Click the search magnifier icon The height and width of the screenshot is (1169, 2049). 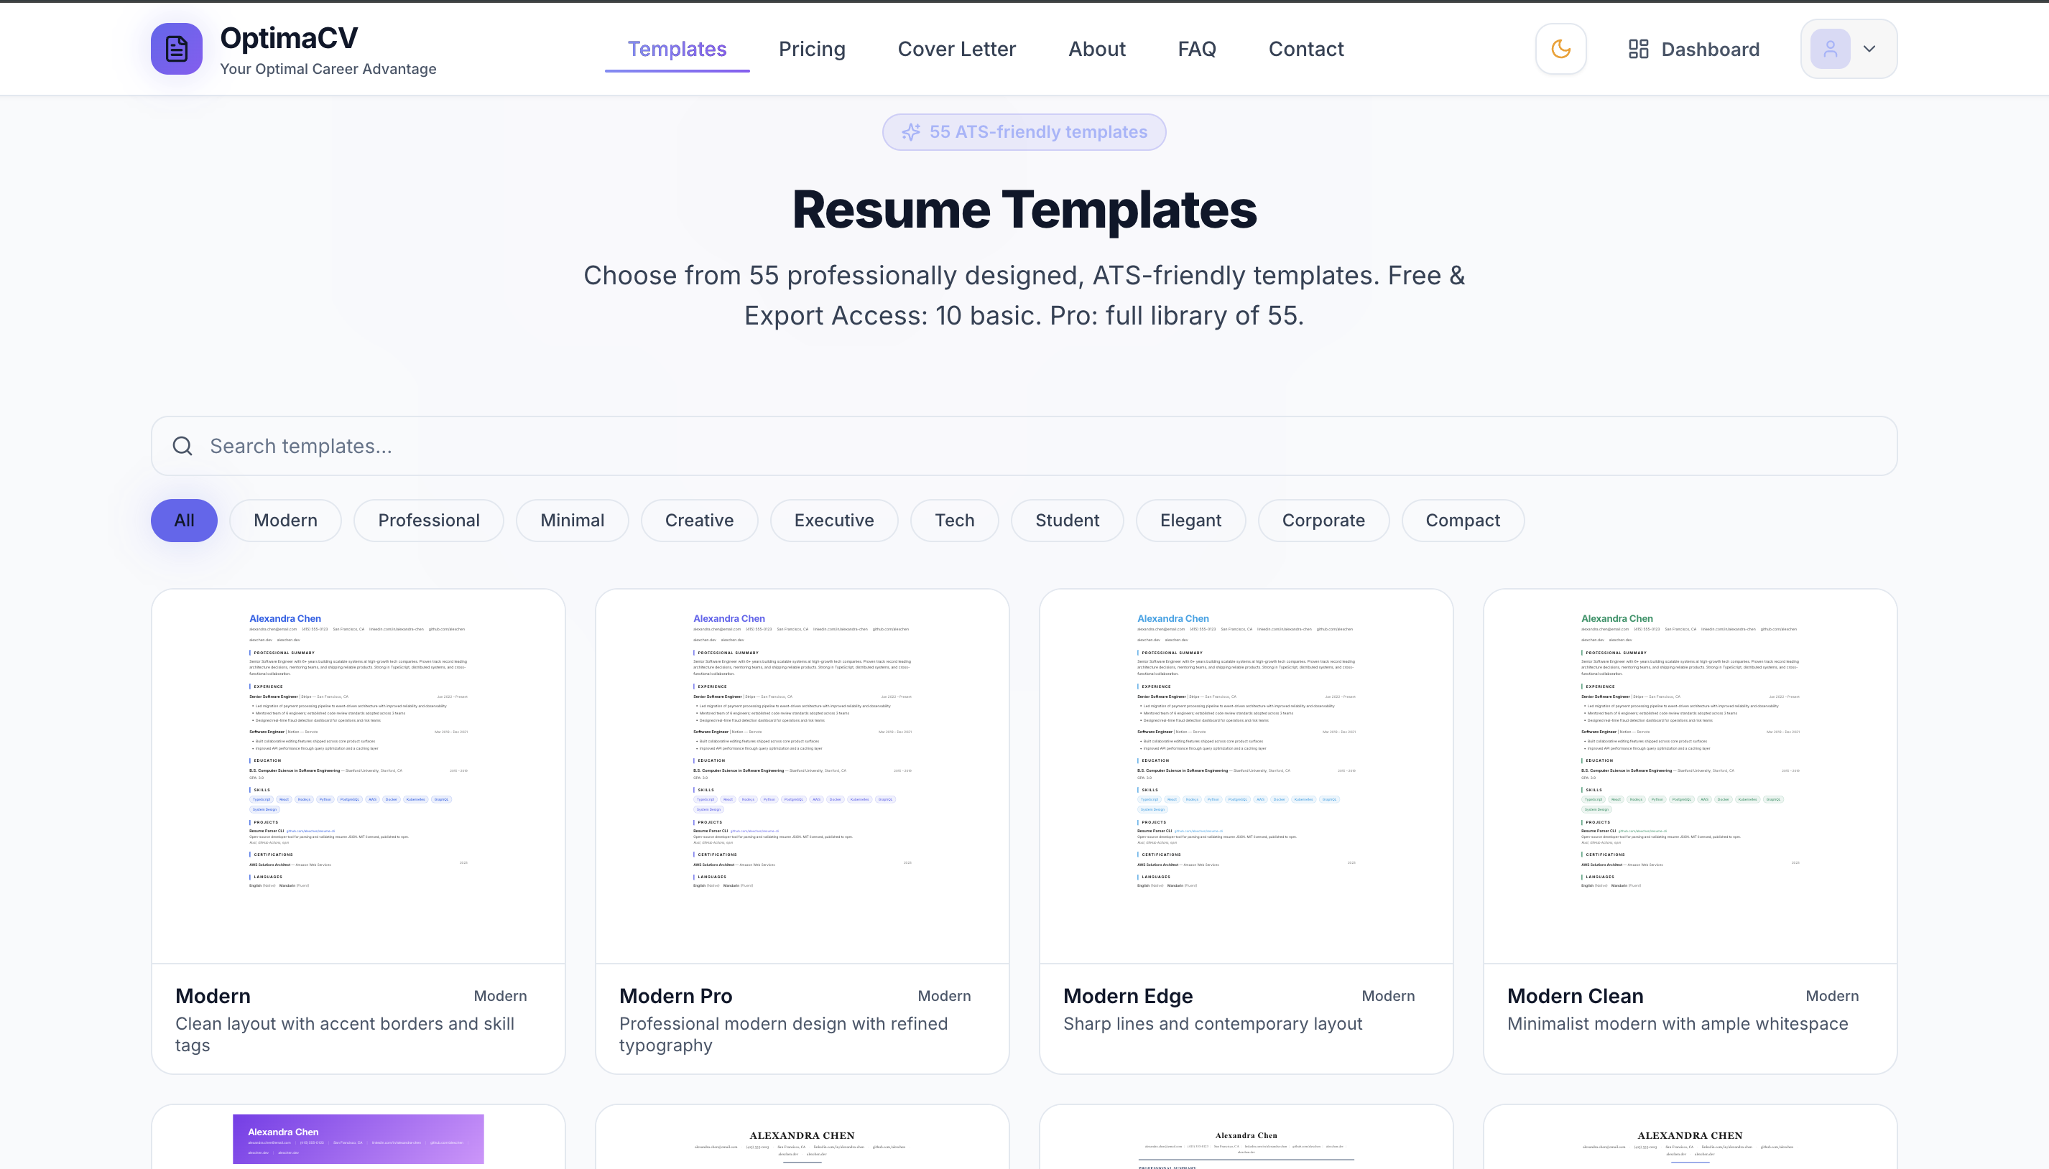click(x=182, y=446)
